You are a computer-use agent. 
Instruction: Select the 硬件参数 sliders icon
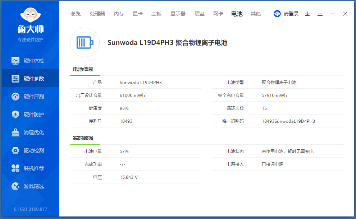15,79
